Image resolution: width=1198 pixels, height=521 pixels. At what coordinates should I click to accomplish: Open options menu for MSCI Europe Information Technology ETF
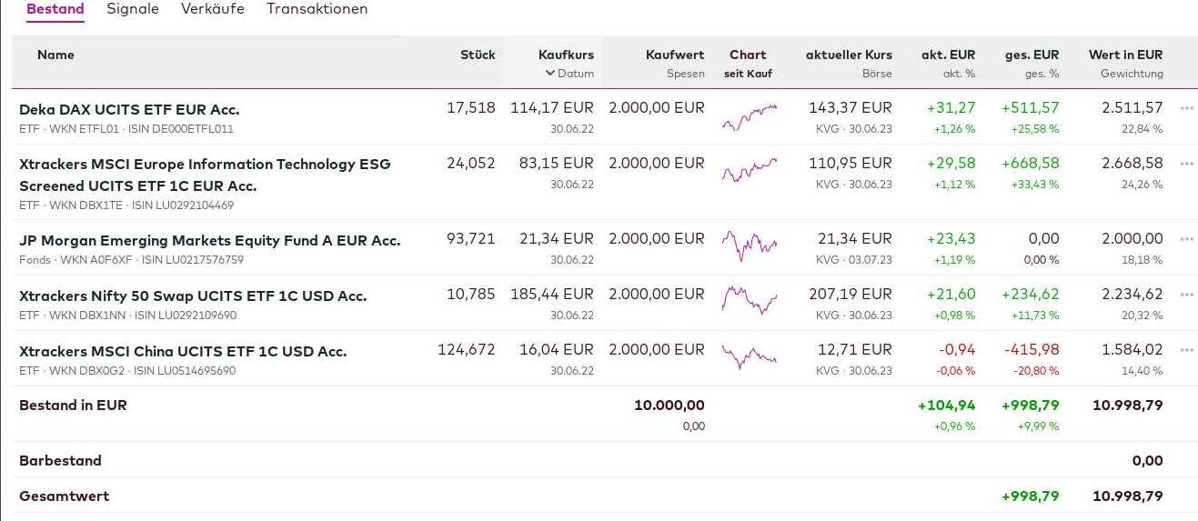(1186, 164)
